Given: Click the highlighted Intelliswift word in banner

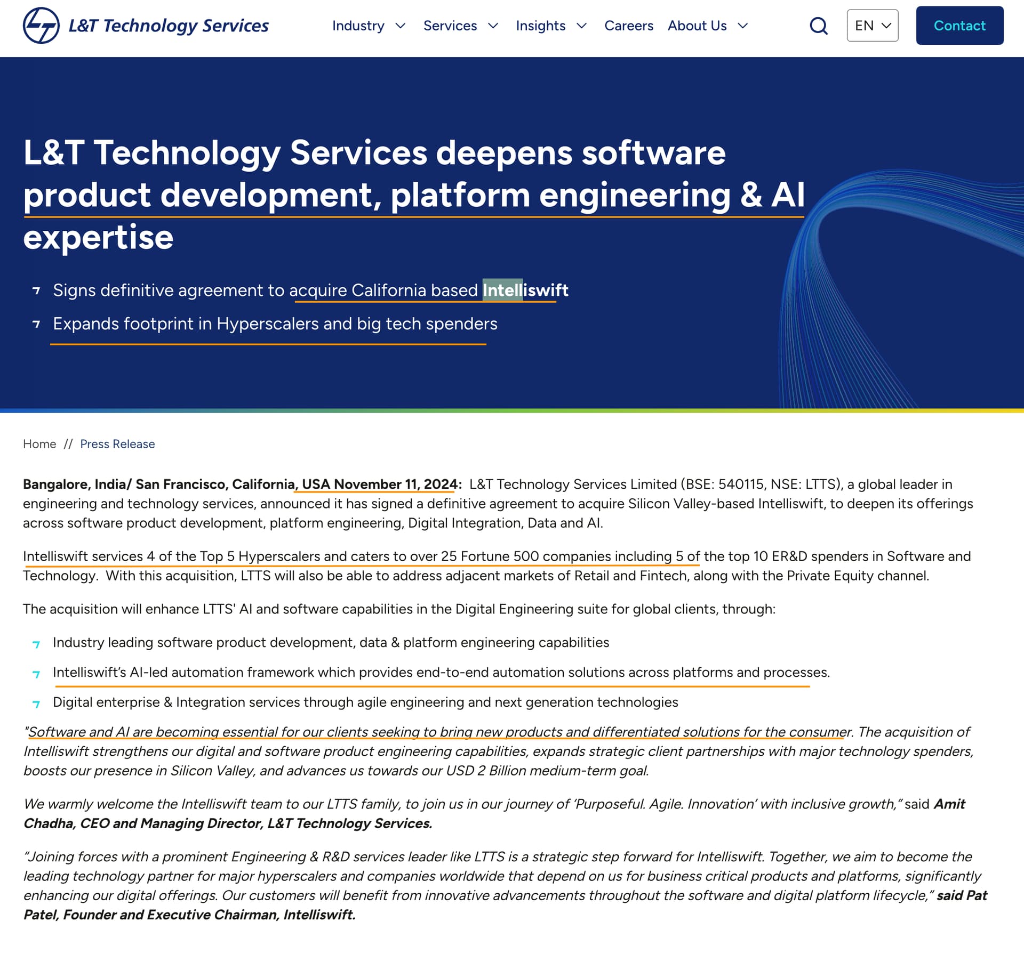Looking at the screenshot, I should click(525, 290).
